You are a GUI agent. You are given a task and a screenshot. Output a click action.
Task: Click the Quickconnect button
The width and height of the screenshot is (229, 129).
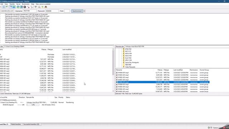tap(77, 11)
